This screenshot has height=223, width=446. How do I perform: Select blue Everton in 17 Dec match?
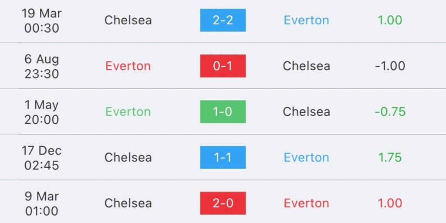click(x=306, y=157)
